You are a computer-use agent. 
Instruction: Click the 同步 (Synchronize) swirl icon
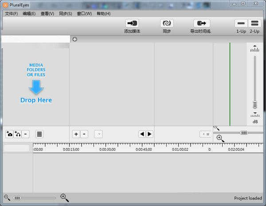pos(167,23)
